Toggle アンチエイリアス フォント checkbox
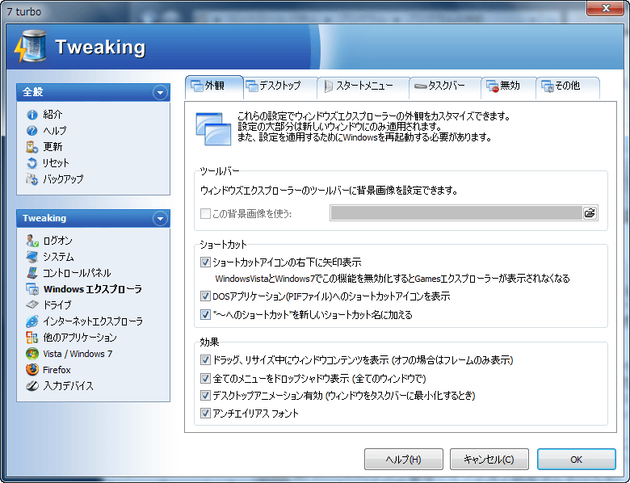Screen dimensions: 630x483 tap(205, 413)
